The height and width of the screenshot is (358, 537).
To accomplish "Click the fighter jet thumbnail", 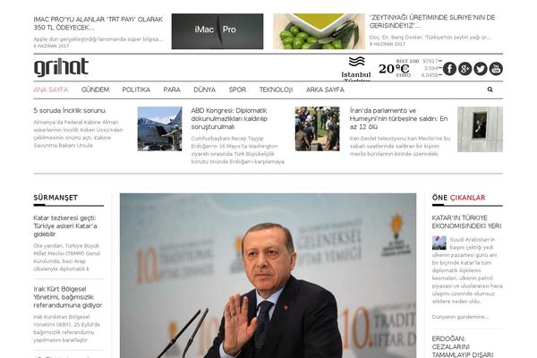I will 159,129.
